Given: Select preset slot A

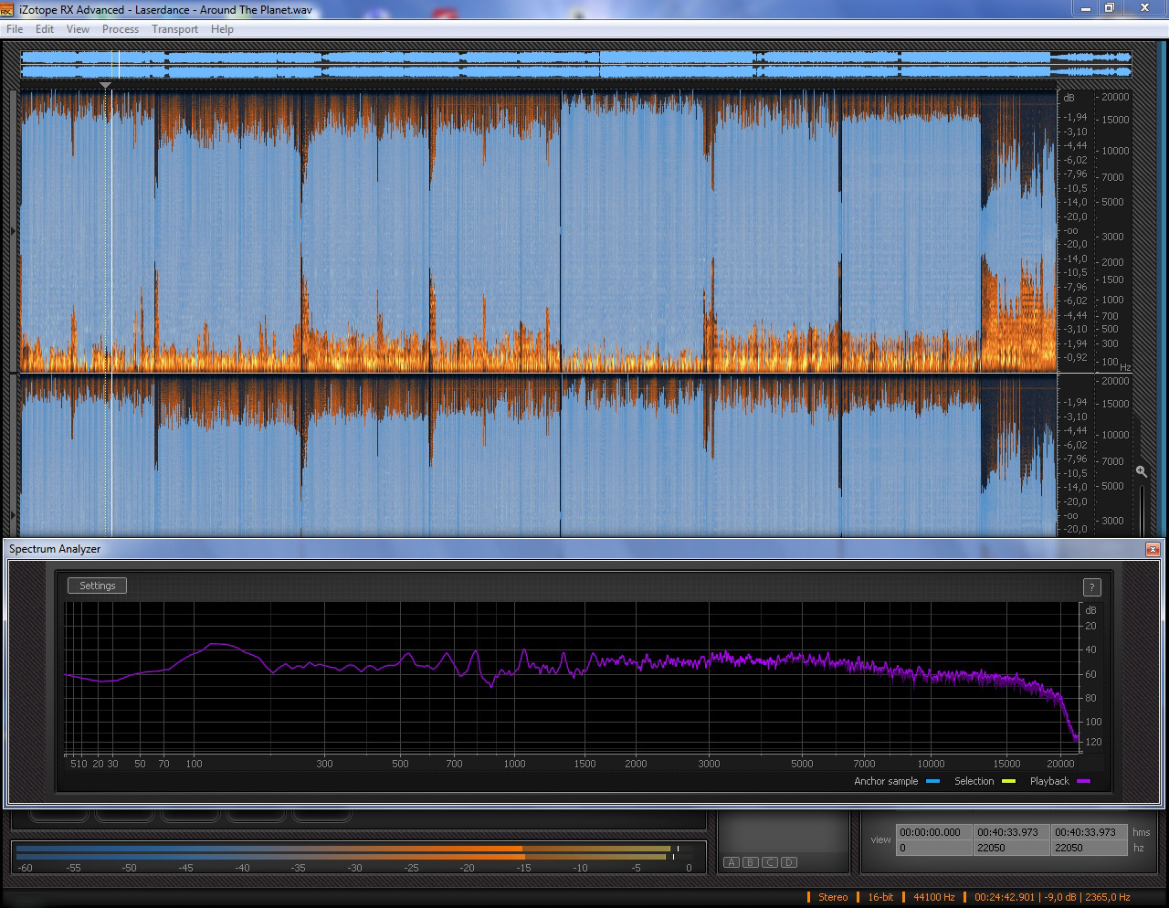Looking at the screenshot, I should tap(731, 862).
